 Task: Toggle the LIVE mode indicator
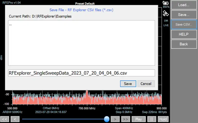(x=166, y=25)
